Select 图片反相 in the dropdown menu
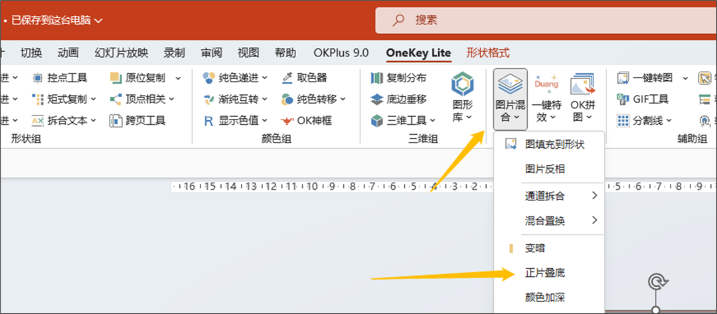The width and height of the screenshot is (717, 314). (x=549, y=169)
